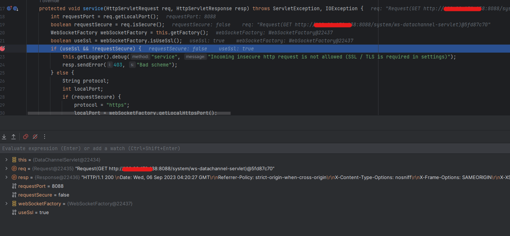Click gutter line number 28
Image resolution: width=510 pixels, height=236 pixels.
[3, 97]
